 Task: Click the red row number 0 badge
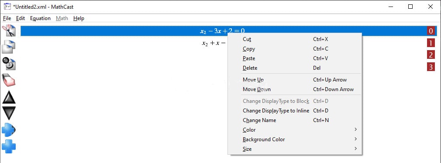tap(431, 31)
